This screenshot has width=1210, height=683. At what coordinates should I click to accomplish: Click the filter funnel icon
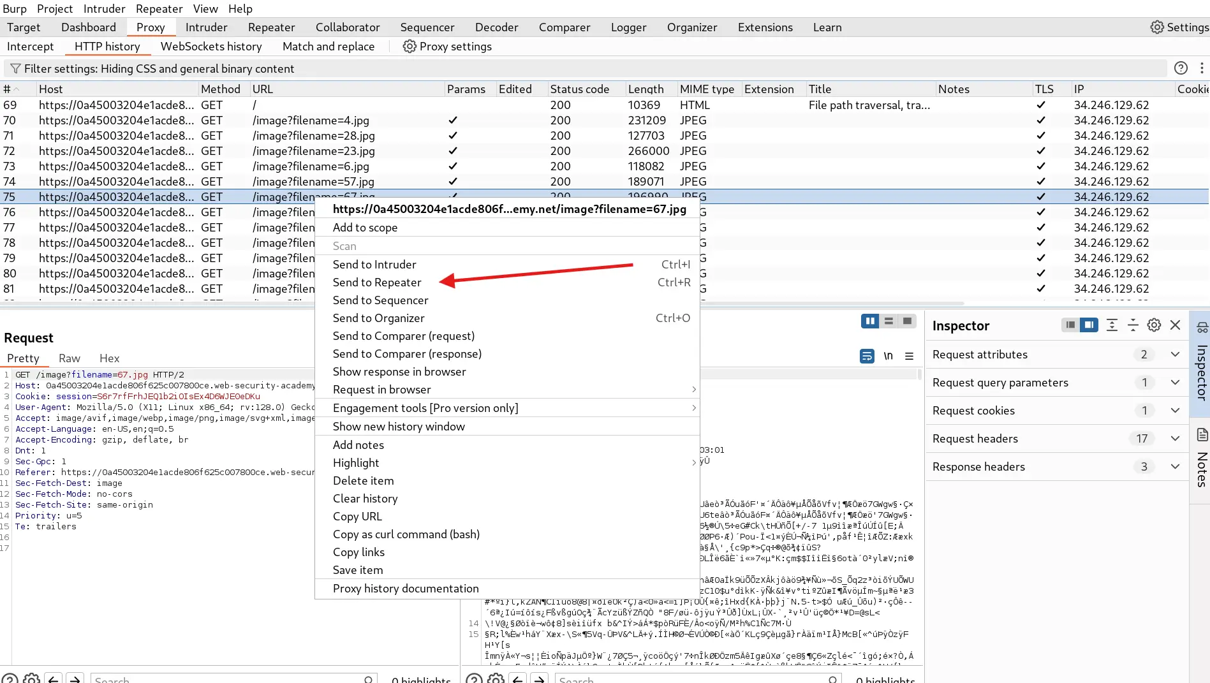(x=15, y=69)
